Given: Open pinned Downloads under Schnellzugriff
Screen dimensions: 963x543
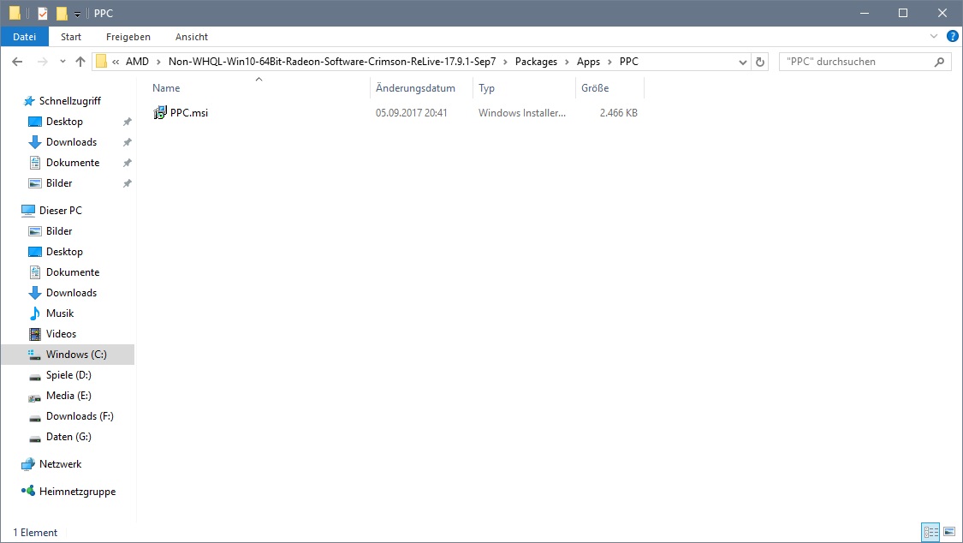Looking at the screenshot, I should click(x=71, y=142).
